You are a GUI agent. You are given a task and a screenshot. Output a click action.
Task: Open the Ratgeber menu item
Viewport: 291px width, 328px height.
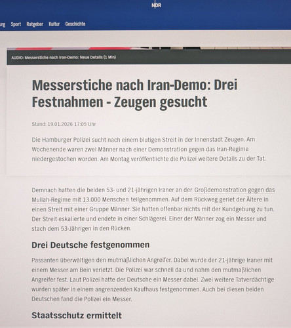(x=35, y=24)
